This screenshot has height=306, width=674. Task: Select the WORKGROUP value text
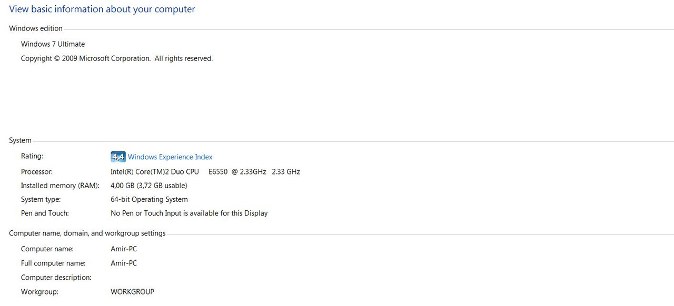pos(132,292)
